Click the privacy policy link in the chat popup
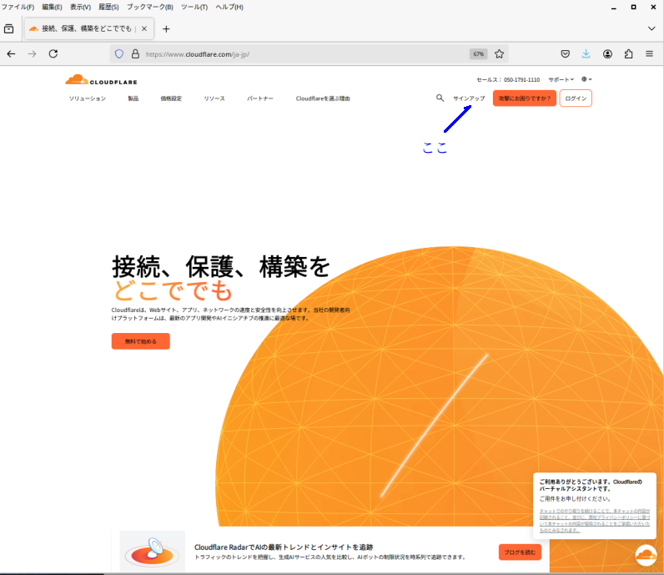The height and width of the screenshot is (575, 664). pos(595,521)
